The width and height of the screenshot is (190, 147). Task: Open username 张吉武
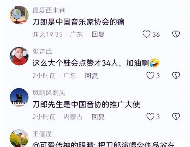coord(42,51)
